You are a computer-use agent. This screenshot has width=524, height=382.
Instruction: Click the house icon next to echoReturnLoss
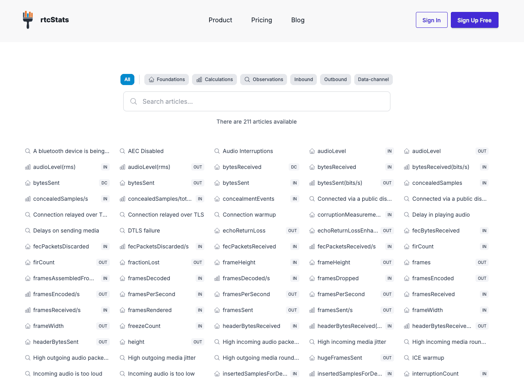point(217,231)
